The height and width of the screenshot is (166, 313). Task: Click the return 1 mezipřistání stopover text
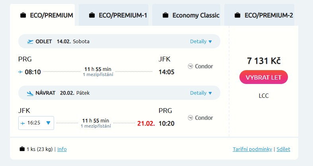(95, 126)
